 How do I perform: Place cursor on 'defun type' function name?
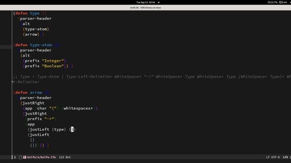click(x=35, y=13)
